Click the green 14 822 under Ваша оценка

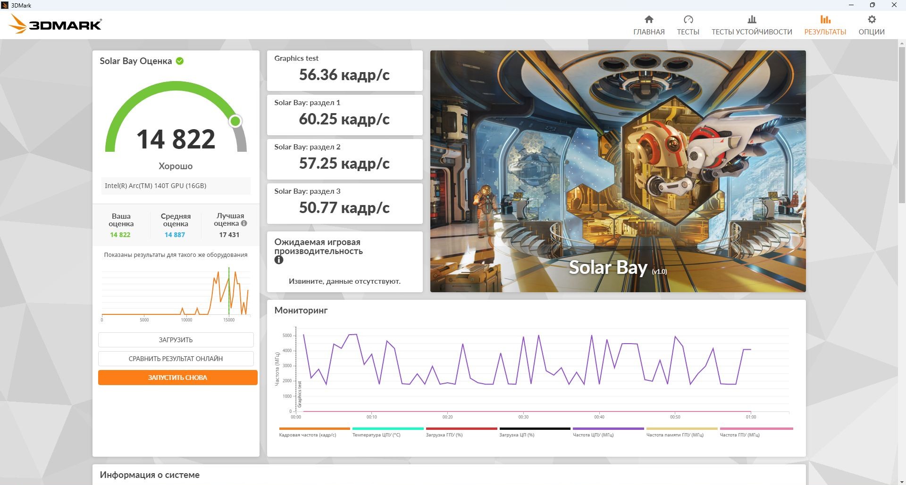(120, 235)
